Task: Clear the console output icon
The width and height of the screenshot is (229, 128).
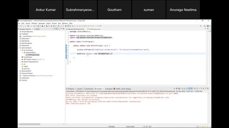Action: click(182, 89)
